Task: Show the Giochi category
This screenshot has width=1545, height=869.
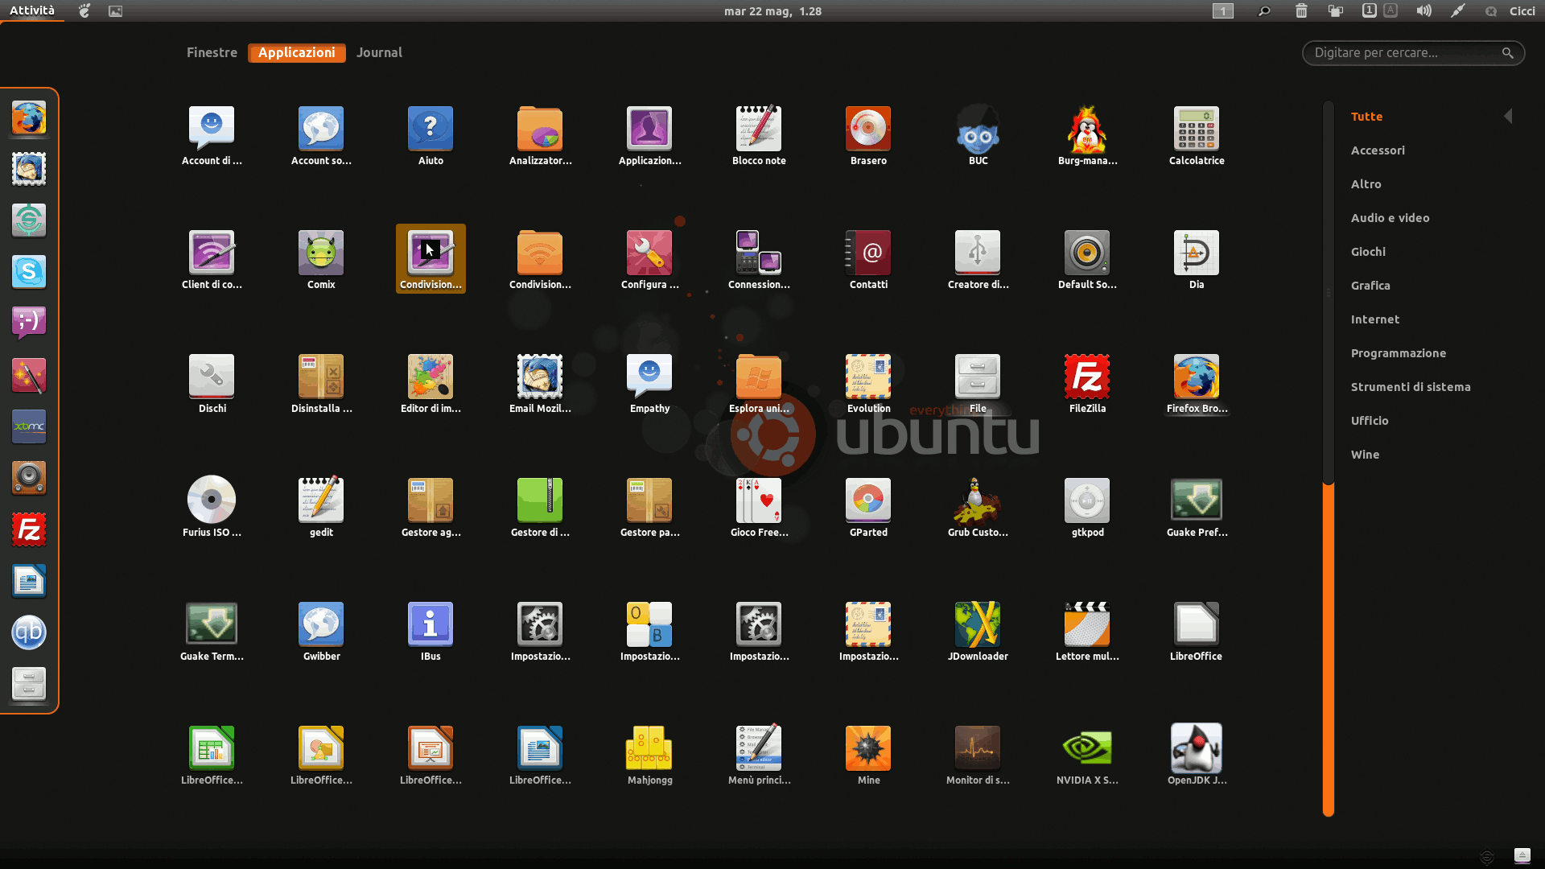Action: (1368, 252)
